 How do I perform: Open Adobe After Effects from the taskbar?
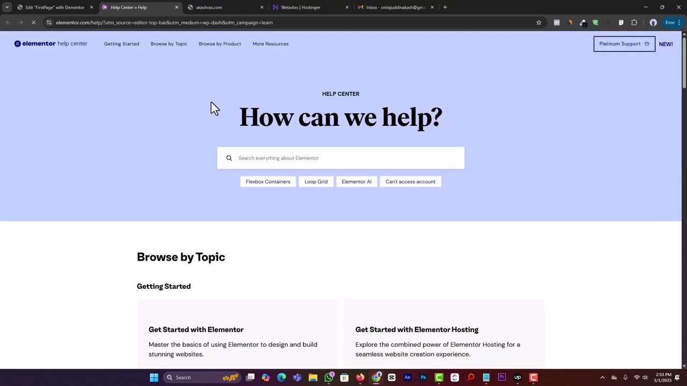[x=407, y=377]
